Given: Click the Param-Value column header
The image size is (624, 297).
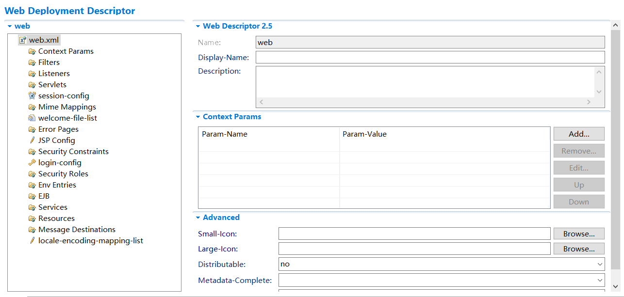Looking at the screenshot, I should point(445,134).
